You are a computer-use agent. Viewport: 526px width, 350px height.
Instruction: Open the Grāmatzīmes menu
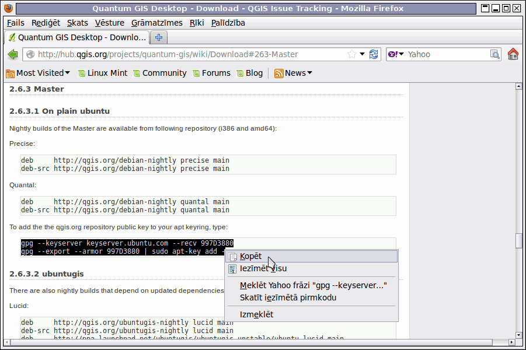click(x=156, y=23)
